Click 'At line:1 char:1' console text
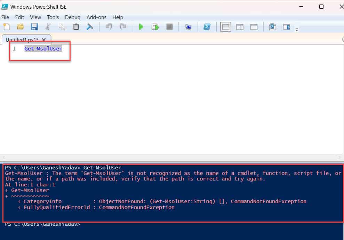Viewport: 344px width, 240px height. coord(30,184)
